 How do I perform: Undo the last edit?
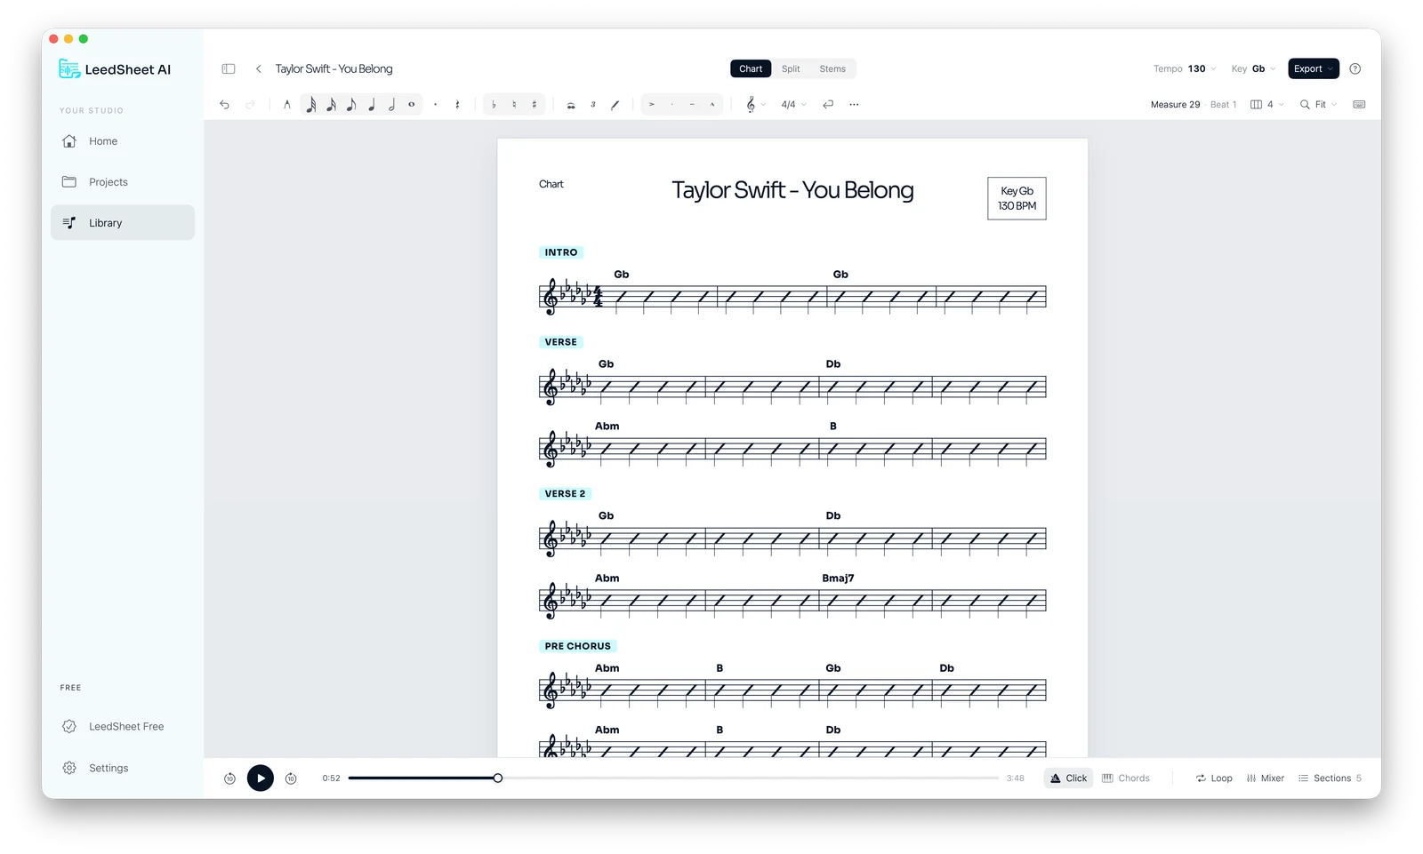pyautogui.click(x=224, y=105)
